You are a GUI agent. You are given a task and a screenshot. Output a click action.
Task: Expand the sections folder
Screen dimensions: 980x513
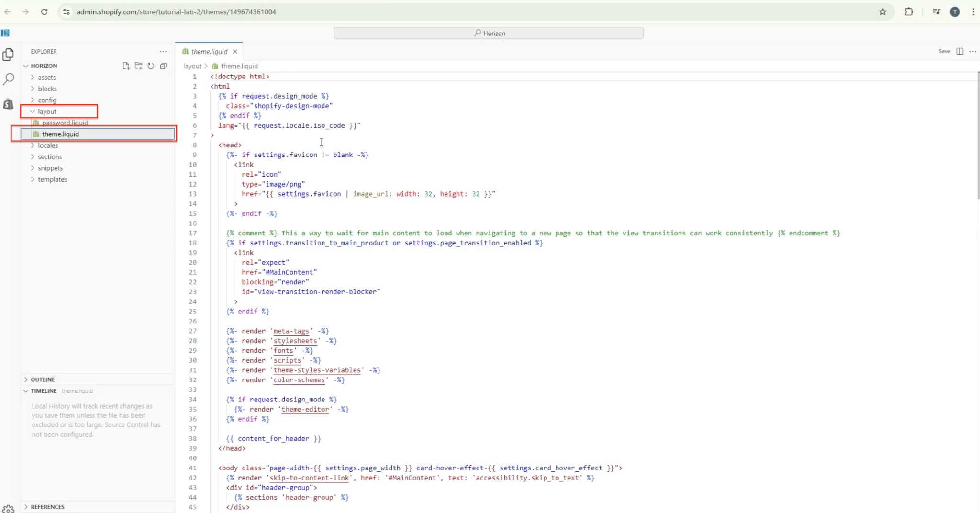[x=50, y=157]
